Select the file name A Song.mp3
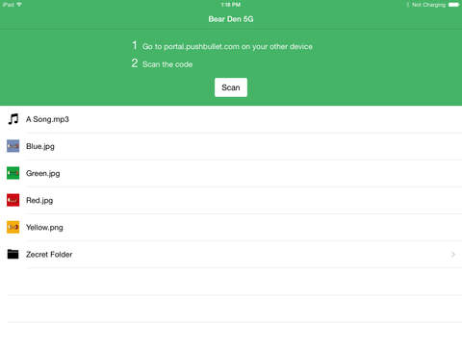The width and height of the screenshot is (462, 346). pyautogui.click(x=47, y=119)
